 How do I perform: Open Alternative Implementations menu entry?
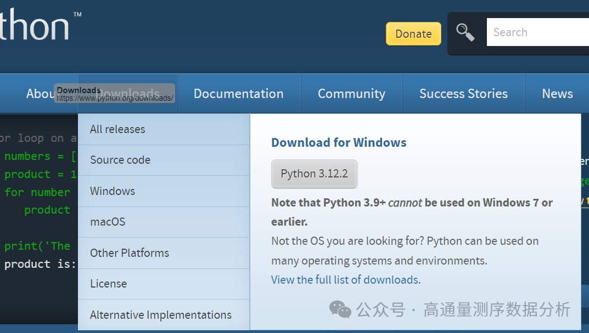coord(164,315)
